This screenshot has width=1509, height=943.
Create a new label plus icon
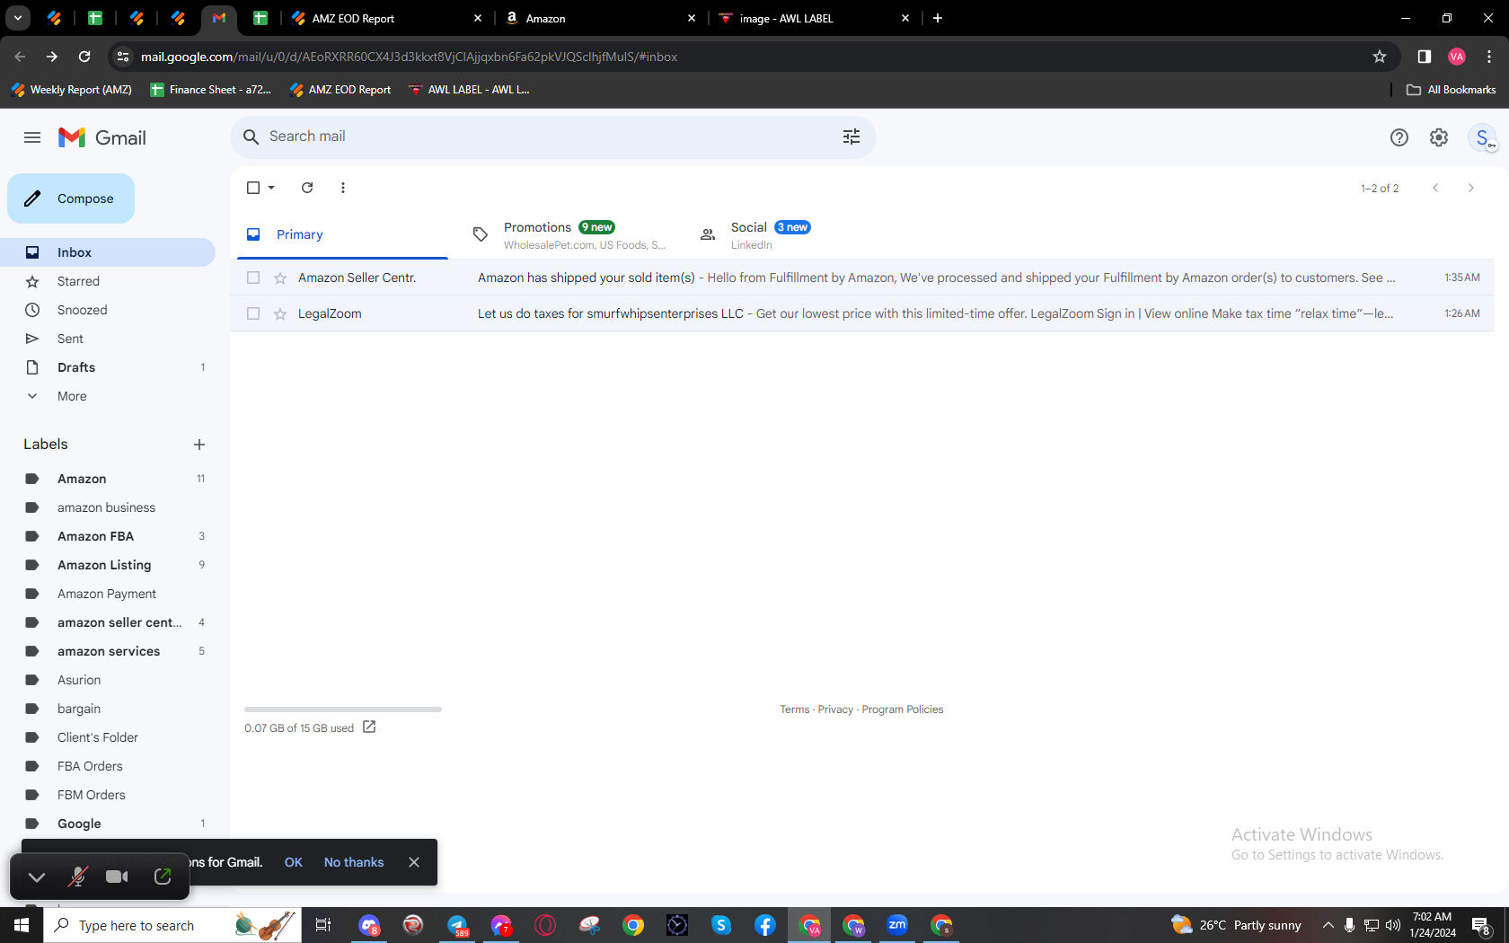199,445
